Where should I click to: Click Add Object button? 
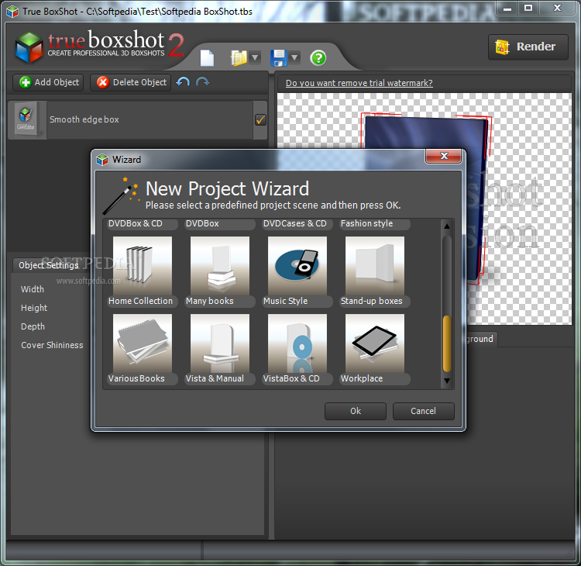point(48,82)
